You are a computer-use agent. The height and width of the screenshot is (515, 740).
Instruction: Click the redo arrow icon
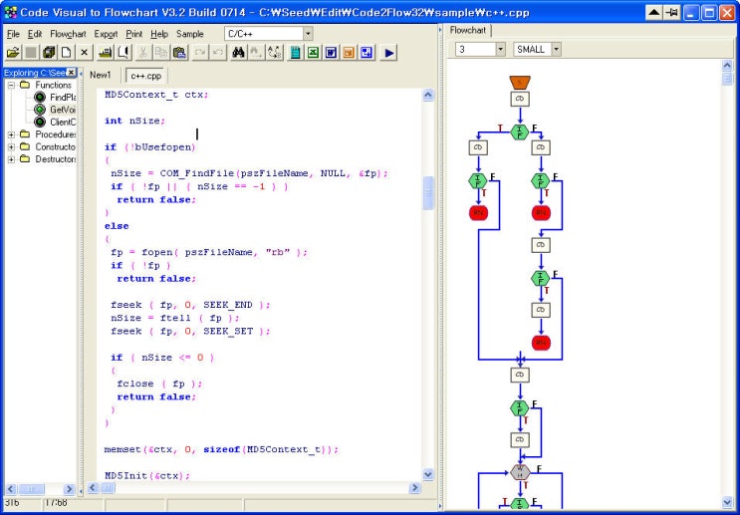200,53
